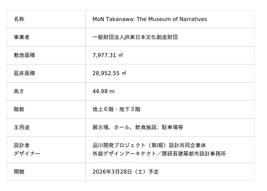Select the 44.98 m height value
The width and height of the screenshot is (267, 191).
tap(103, 91)
